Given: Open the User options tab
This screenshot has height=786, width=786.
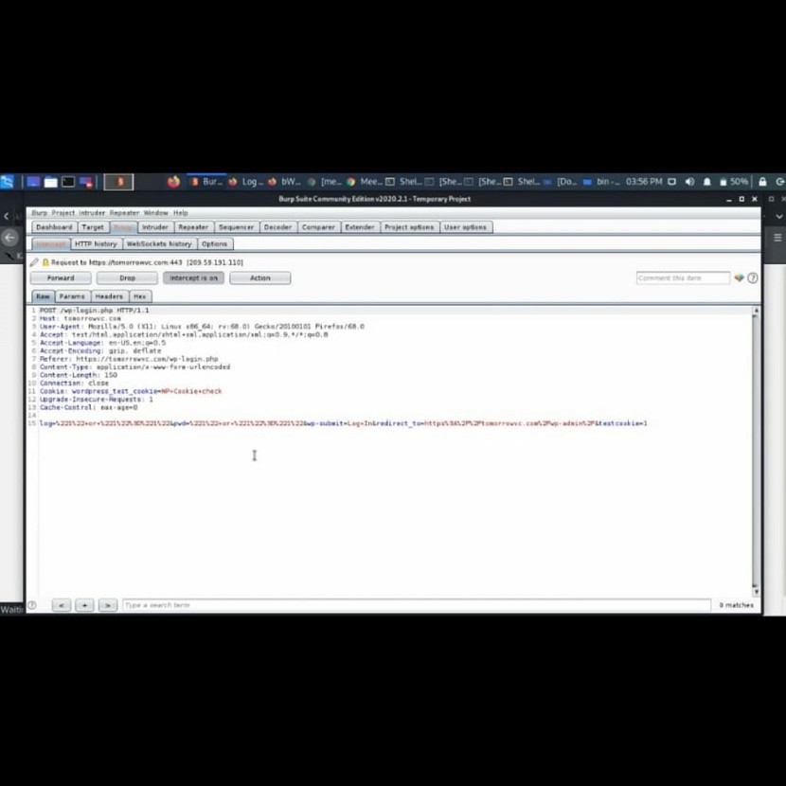Looking at the screenshot, I should (465, 227).
